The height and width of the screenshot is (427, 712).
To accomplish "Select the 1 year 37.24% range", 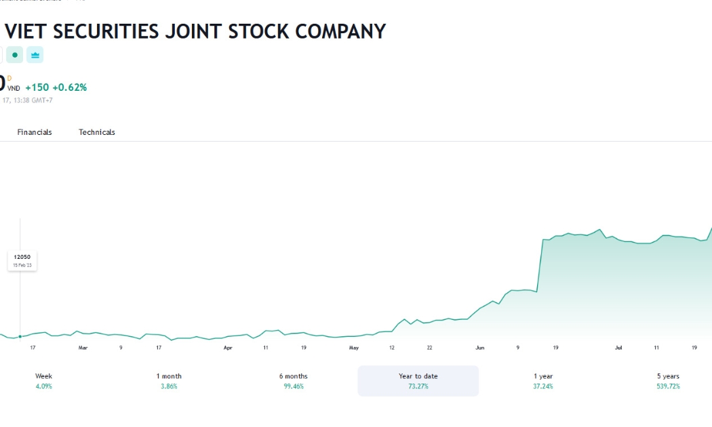I will click(x=543, y=381).
